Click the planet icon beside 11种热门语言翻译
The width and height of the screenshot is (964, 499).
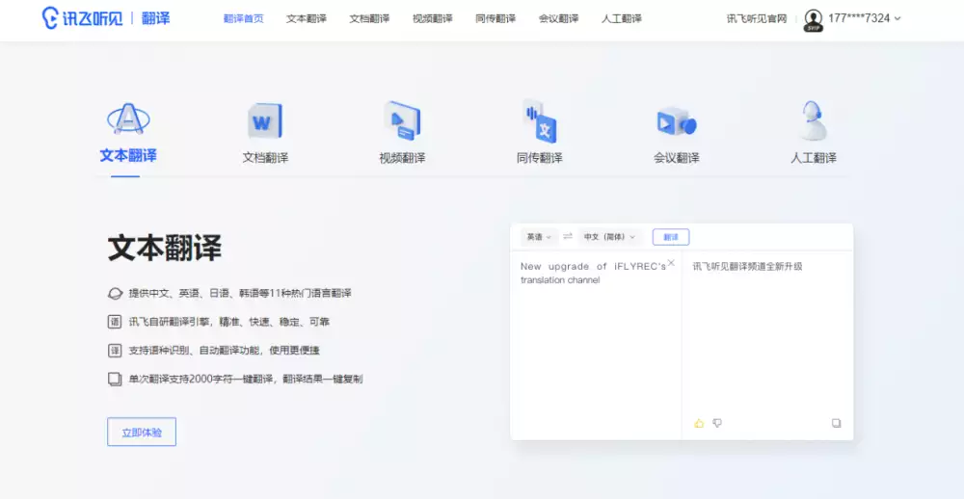[x=115, y=293]
